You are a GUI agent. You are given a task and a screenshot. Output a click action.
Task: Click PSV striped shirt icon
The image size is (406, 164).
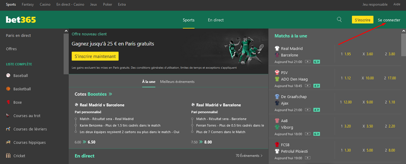(x=277, y=72)
